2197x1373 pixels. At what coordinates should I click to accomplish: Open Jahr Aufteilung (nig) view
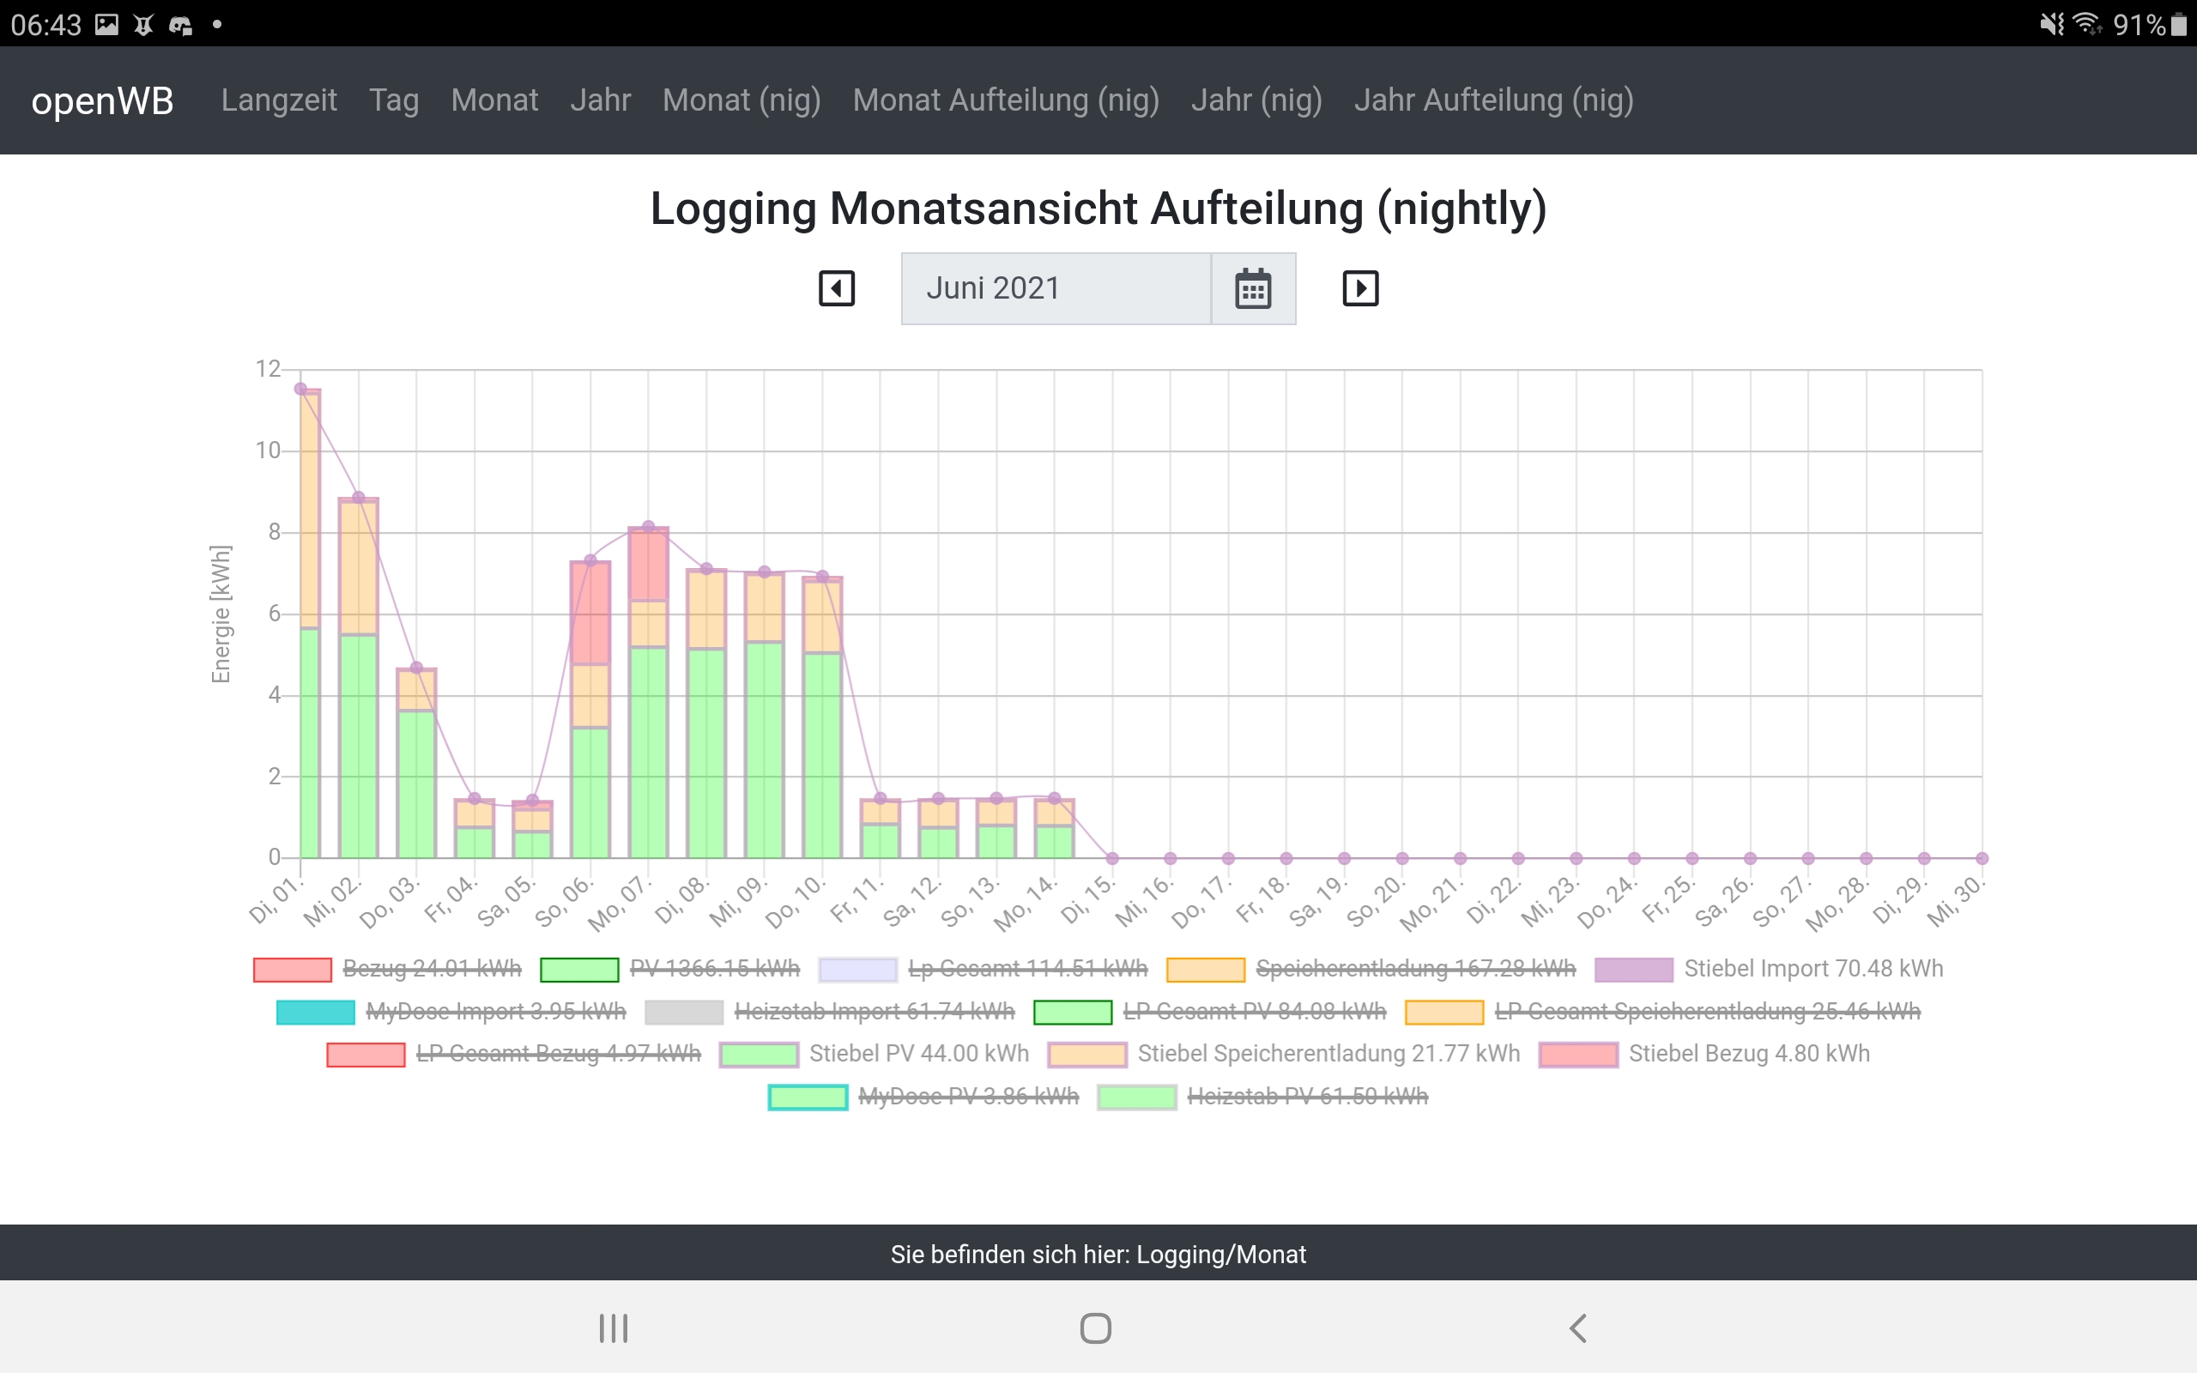[x=1493, y=100]
